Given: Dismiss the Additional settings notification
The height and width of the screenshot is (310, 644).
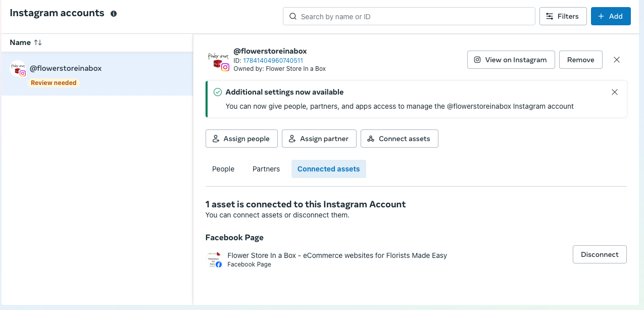Looking at the screenshot, I should [615, 92].
